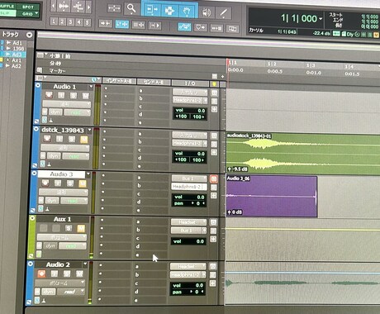The image size is (380, 314).
Task: Recall zoom preset 2
Action: coord(62,21)
